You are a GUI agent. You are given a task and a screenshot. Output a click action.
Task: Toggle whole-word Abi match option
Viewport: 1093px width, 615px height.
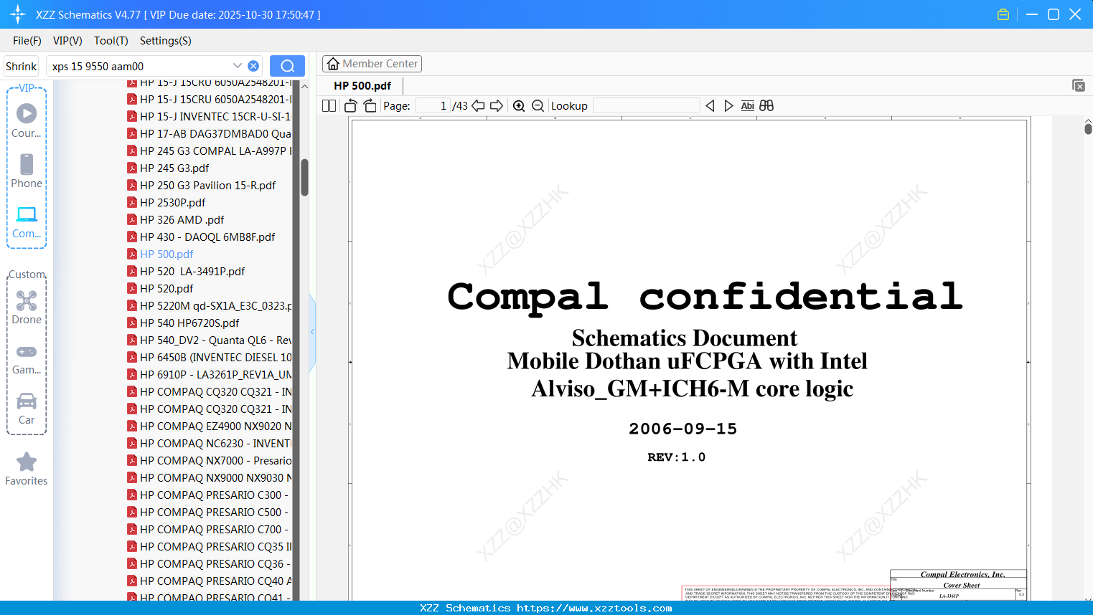point(747,106)
